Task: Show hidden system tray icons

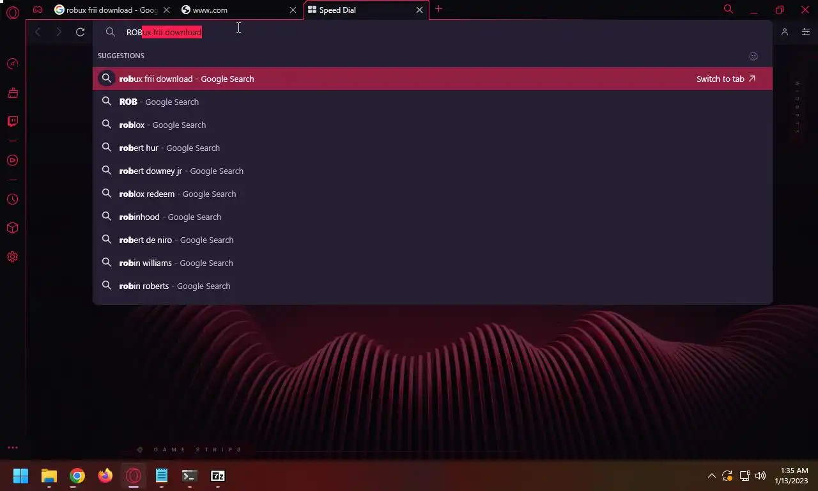Action: coord(711,476)
